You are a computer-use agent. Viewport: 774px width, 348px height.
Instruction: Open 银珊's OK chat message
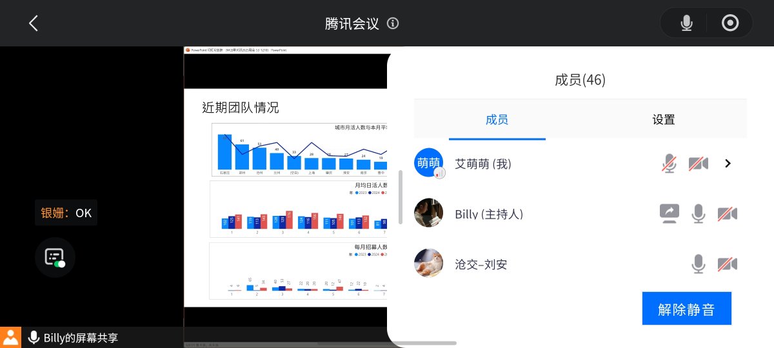click(66, 213)
